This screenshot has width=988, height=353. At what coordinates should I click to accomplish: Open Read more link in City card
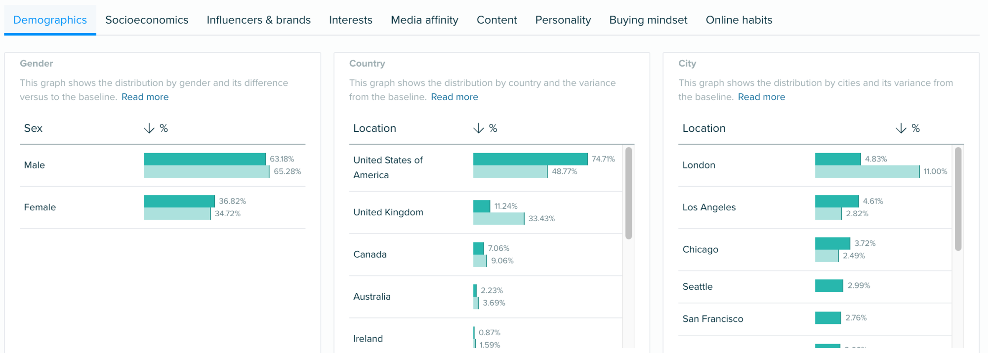coord(761,97)
